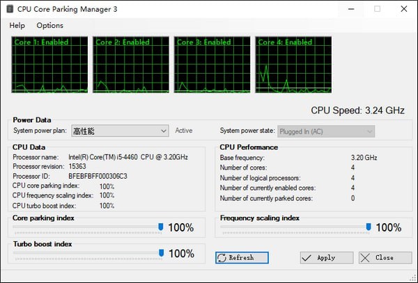Click the Close button label

point(385,257)
